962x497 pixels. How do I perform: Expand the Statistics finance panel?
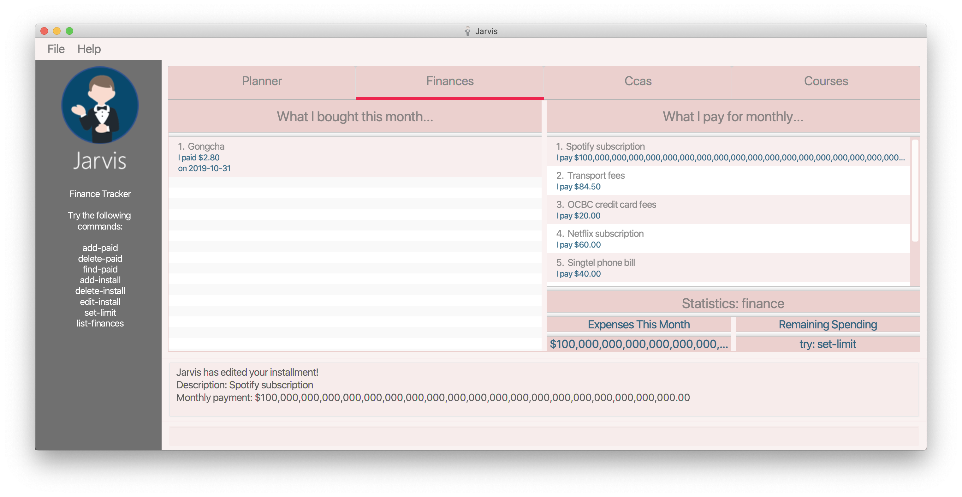732,302
